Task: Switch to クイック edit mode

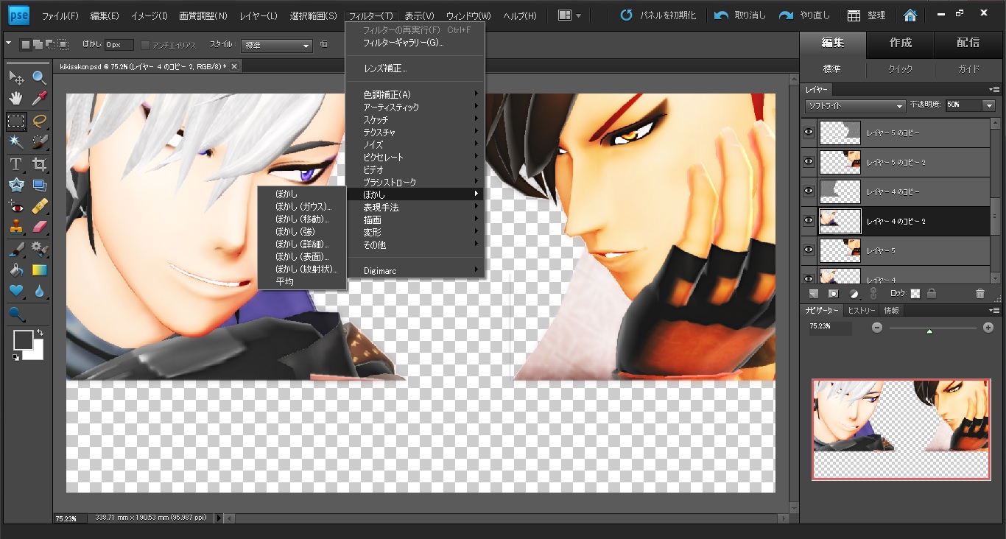Action: (901, 69)
